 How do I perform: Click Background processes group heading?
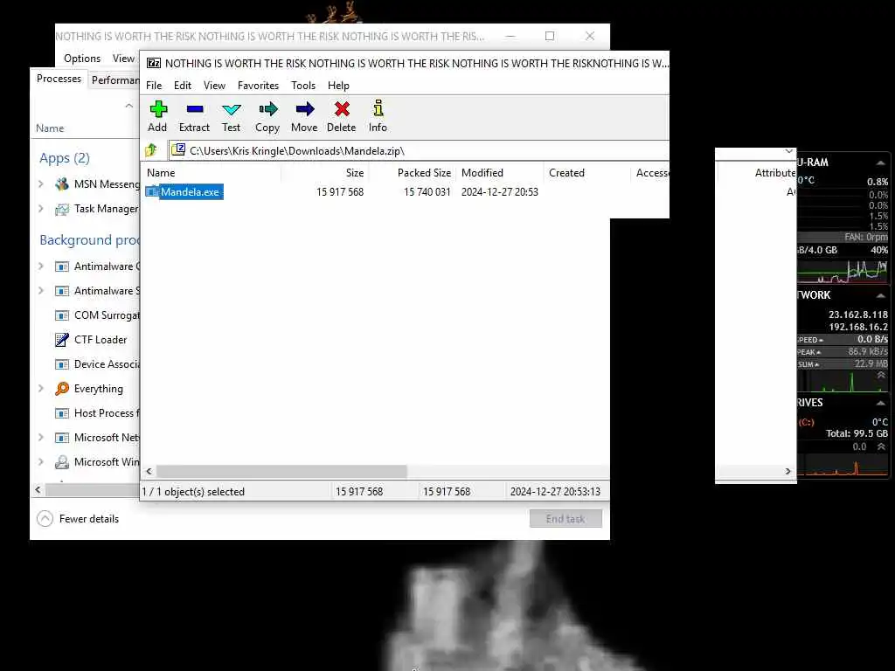[x=89, y=240]
